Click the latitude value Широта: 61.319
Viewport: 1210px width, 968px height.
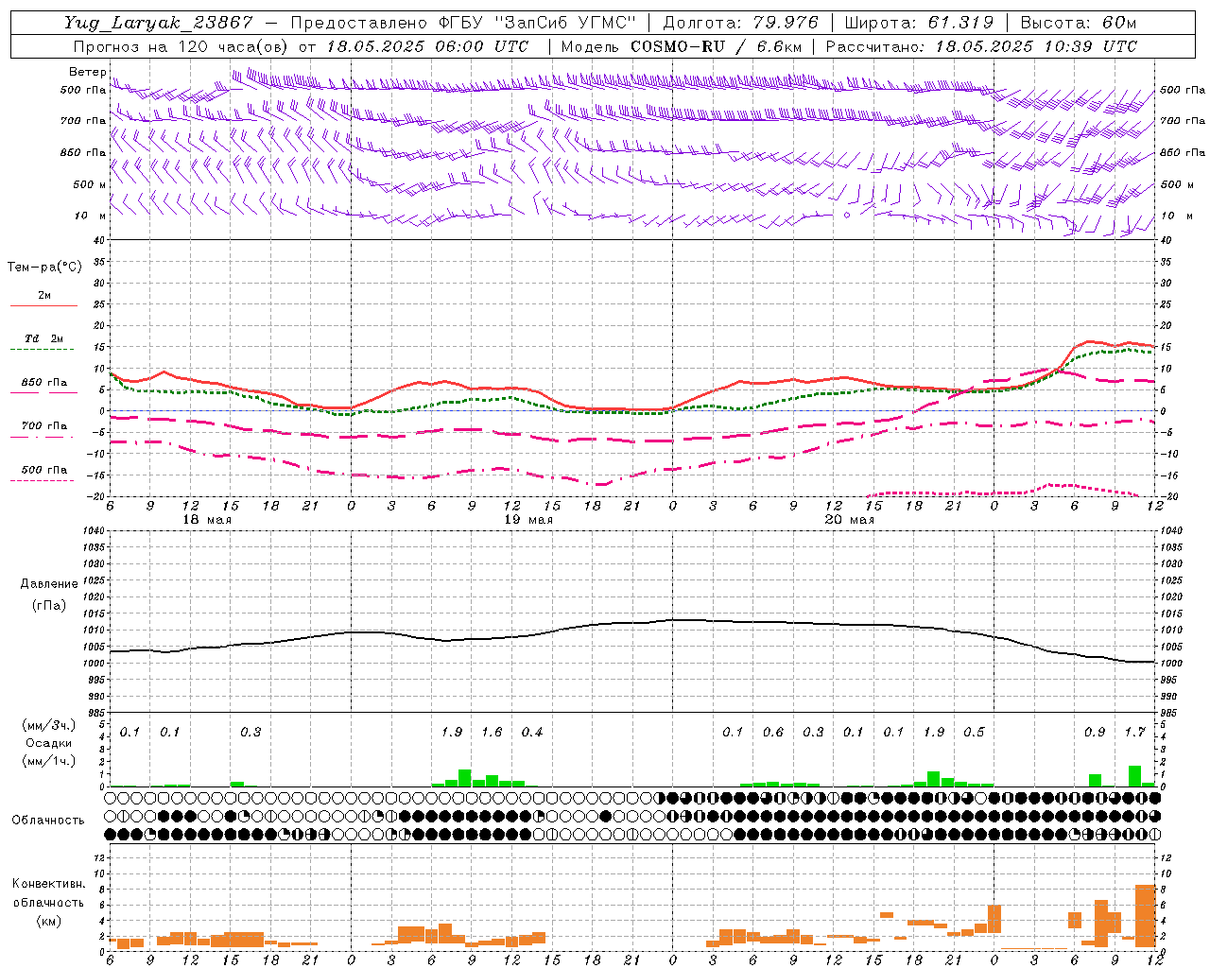[919, 23]
